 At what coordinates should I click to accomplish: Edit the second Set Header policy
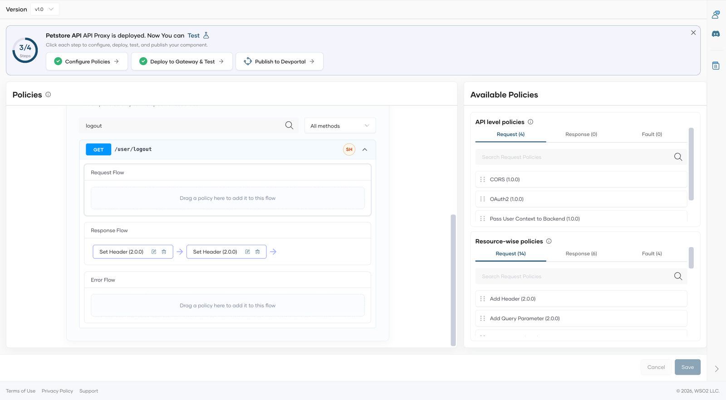coord(247,252)
